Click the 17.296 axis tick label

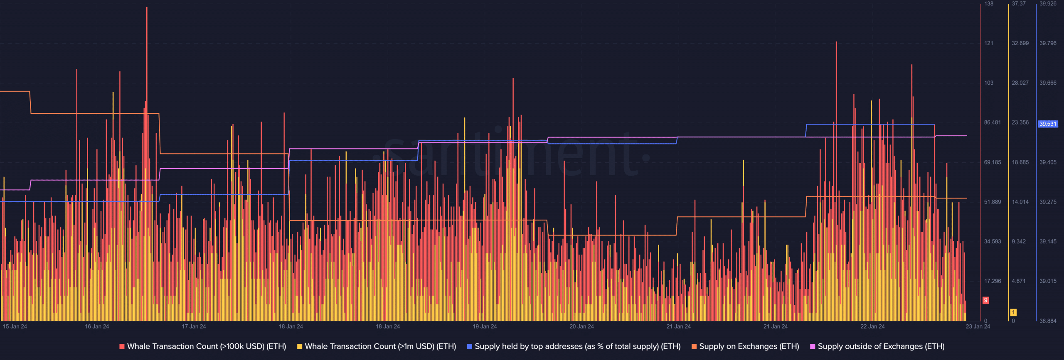[x=993, y=281]
